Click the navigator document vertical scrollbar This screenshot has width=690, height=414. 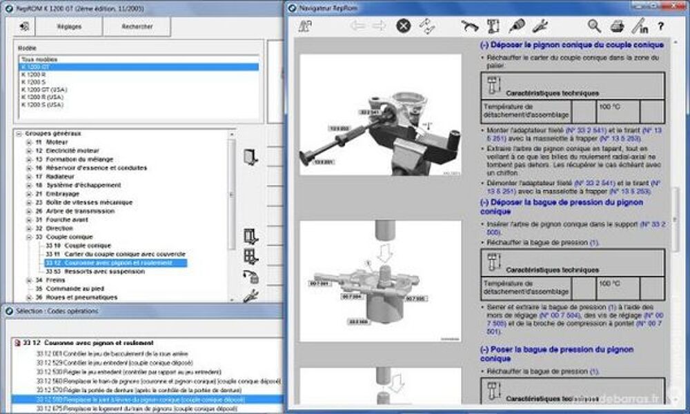[x=676, y=221]
